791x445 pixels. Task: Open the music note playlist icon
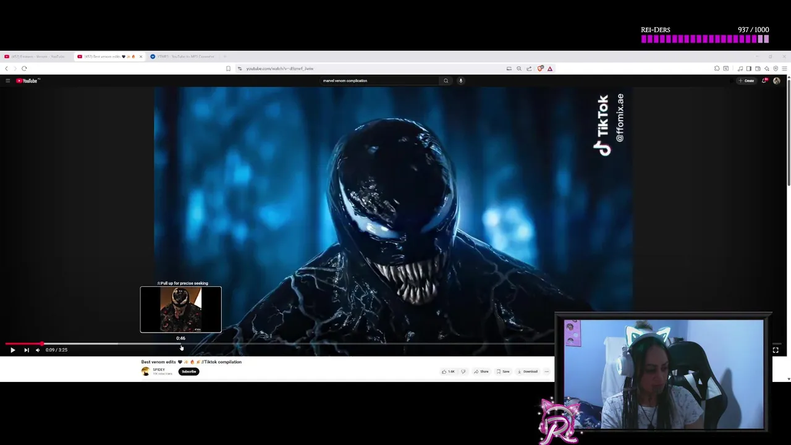pyautogui.click(x=740, y=69)
